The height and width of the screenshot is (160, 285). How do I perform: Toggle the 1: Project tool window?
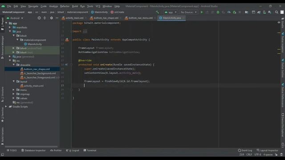coord(2,24)
